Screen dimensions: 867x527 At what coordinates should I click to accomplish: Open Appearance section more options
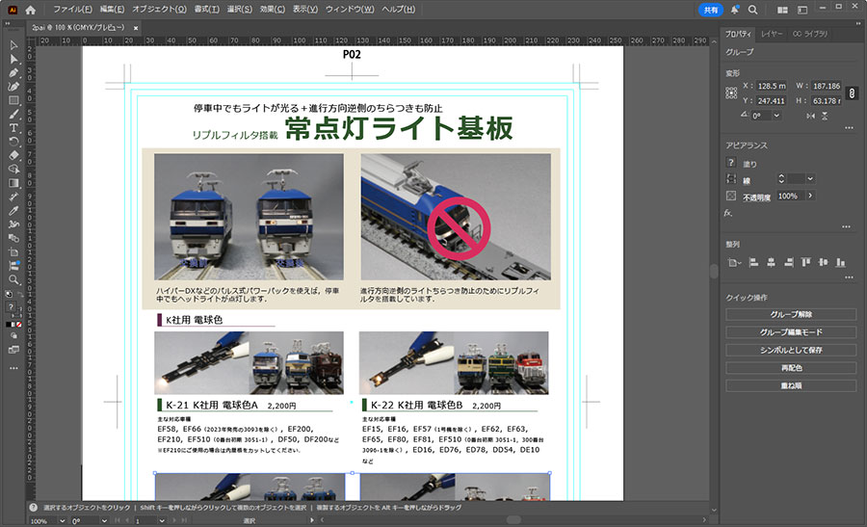coord(846,226)
